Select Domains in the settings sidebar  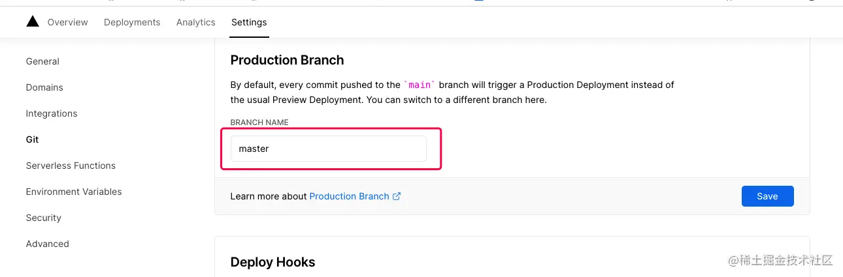(44, 87)
